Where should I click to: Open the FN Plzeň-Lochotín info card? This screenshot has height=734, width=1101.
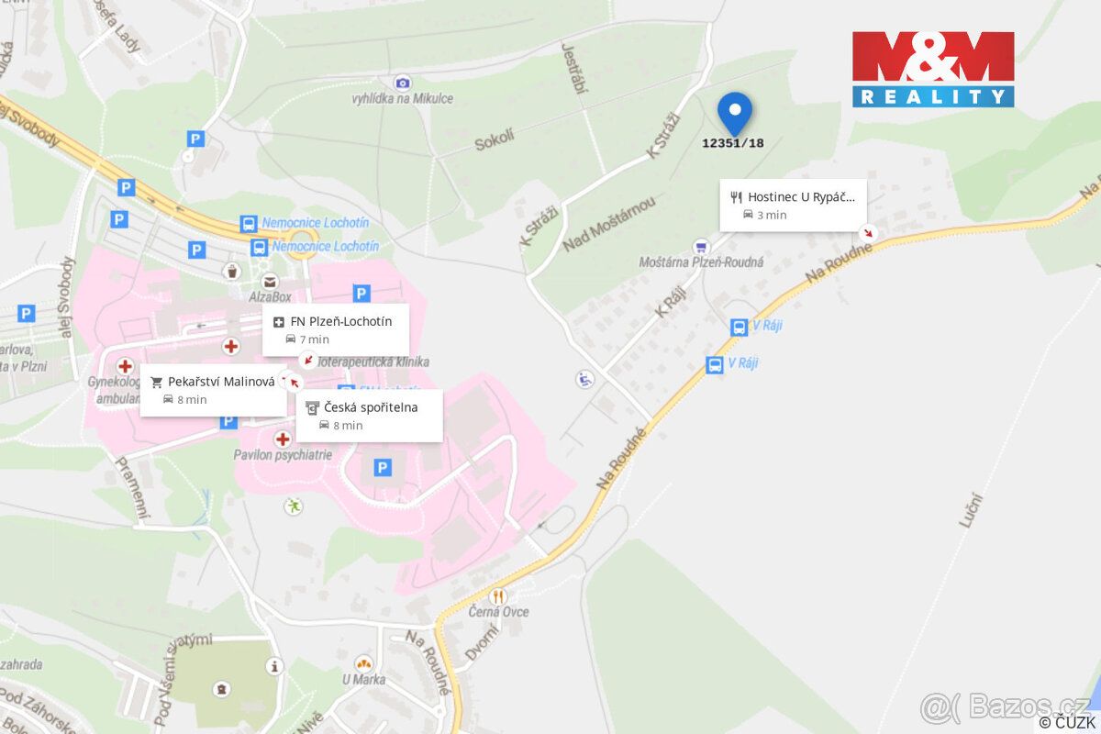pos(336,329)
